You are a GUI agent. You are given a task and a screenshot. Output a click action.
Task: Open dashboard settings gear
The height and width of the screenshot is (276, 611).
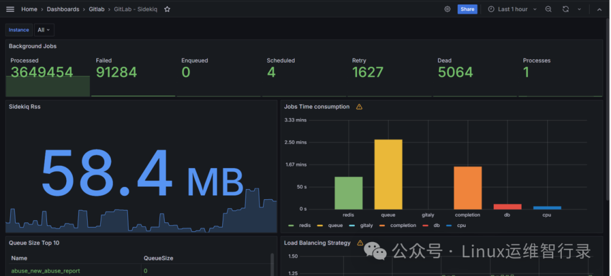coord(448,9)
